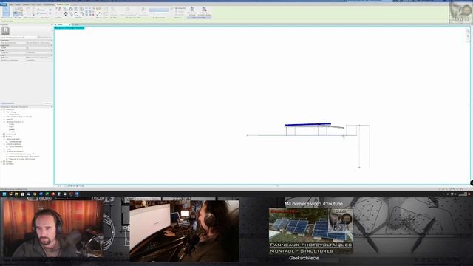473x266 pixels.
Task: Open the ribbon placement-plane dropdown field
Action: tap(159, 10)
